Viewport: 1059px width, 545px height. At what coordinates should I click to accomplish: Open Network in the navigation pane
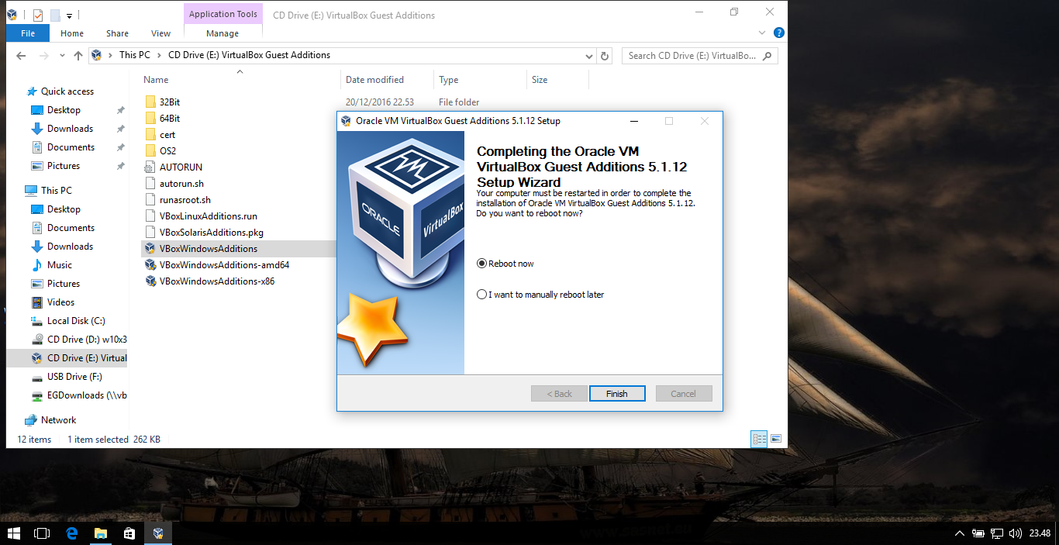pyautogui.click(x=58, y=420)
